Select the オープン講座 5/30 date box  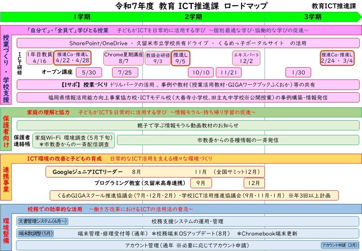(89, 73)
